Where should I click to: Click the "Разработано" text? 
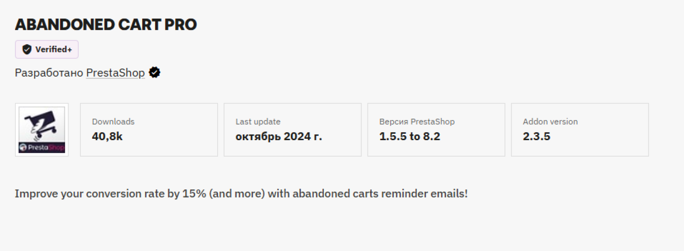49,73
